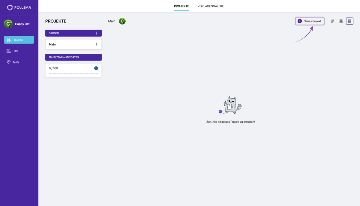Open Projekte in the sidebar
This screenshot has width=360, height=206.
[x=19, y=40]
